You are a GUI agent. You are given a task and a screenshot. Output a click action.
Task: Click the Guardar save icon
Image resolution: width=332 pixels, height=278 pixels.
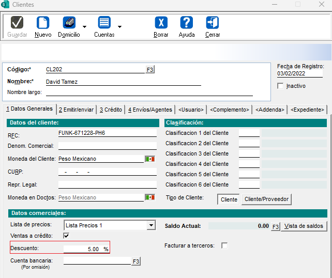pos(17,23)
